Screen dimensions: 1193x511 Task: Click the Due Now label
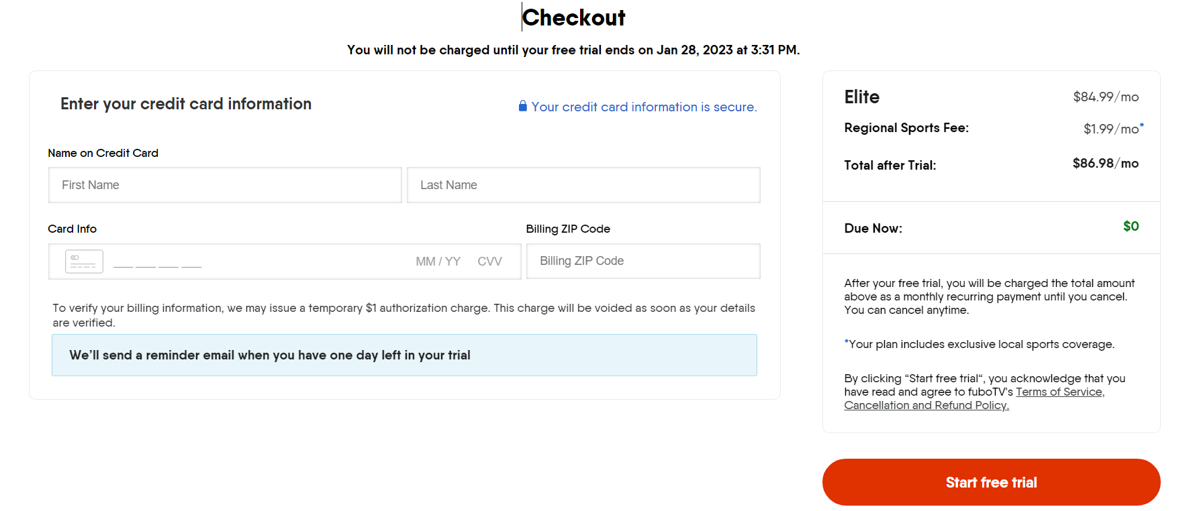tap(873, 229)
